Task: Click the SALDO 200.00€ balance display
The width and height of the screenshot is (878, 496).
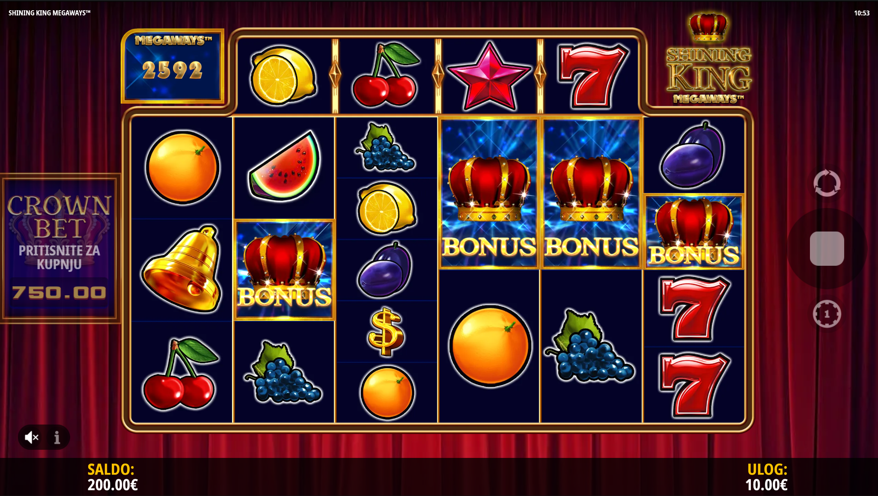Action: tap(113, 477)
